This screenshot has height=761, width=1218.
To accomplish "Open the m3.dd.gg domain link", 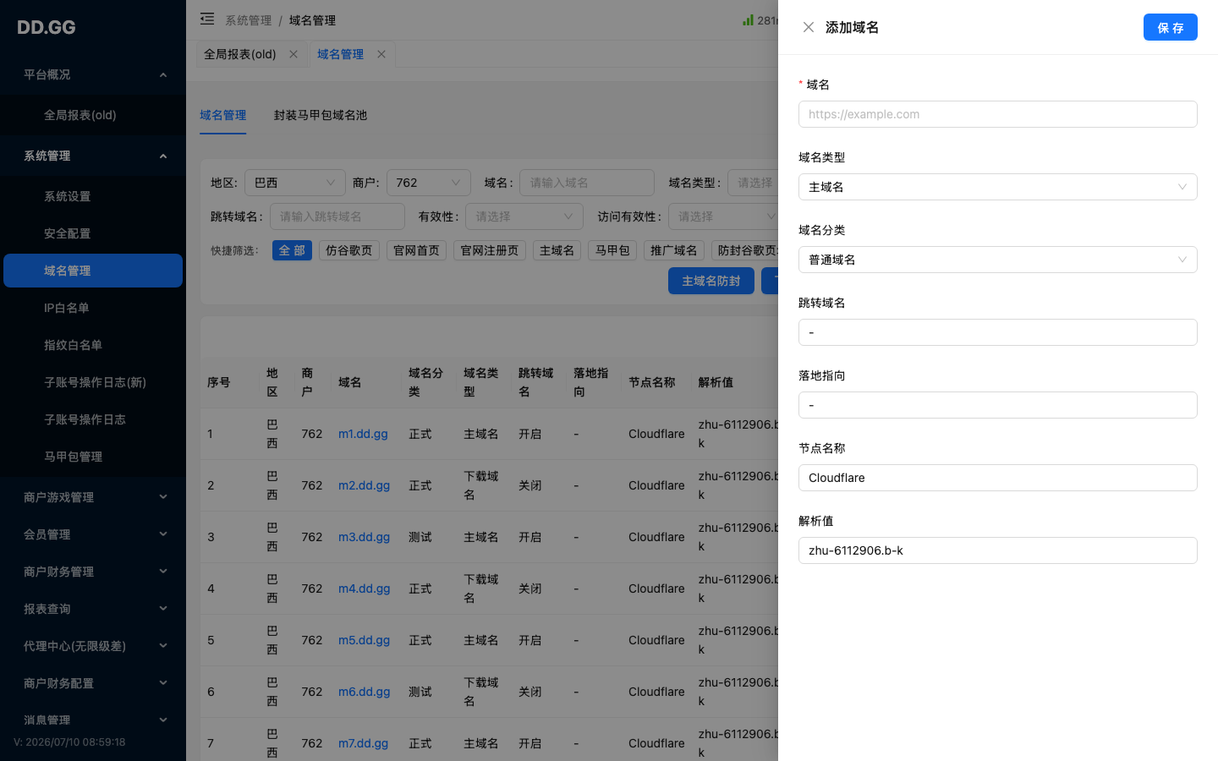I will [364, 537].
